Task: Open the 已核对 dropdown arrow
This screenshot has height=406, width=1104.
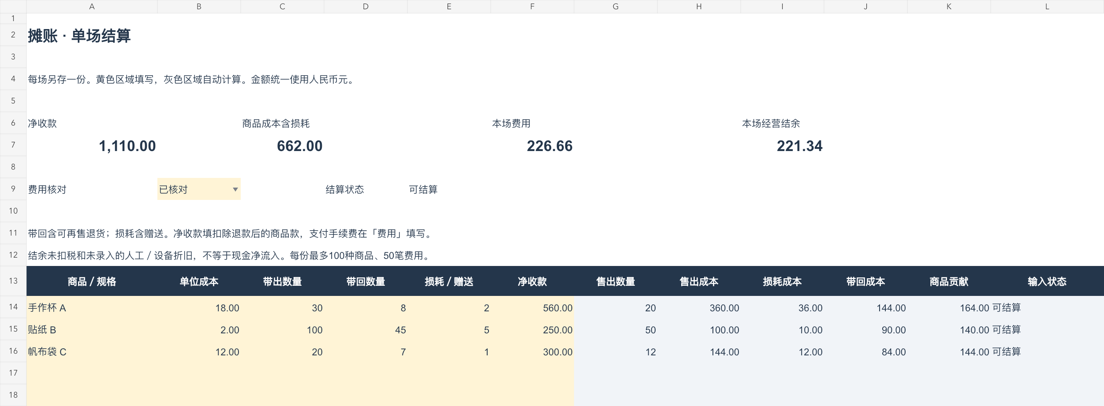Action: pos(235,189)
